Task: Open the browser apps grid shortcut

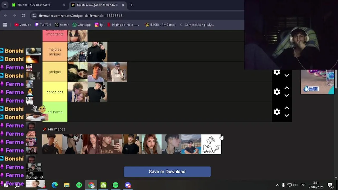Action: (5, 25)
